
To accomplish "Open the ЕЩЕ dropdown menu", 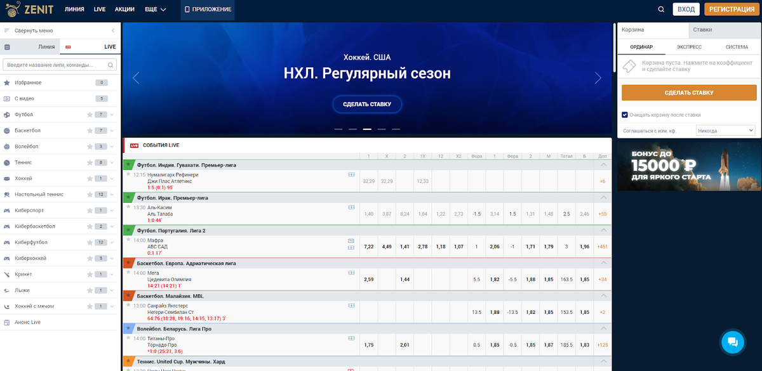I will click(x=155, y=10).
